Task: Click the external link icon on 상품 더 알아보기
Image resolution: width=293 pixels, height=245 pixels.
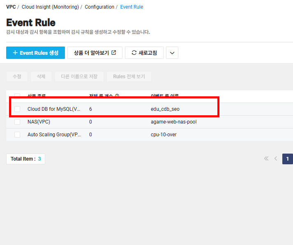Action: point(113,53)
